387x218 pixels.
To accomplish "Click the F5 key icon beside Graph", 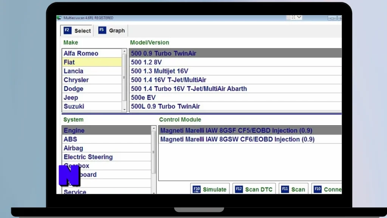I will (x=102, y=30).
